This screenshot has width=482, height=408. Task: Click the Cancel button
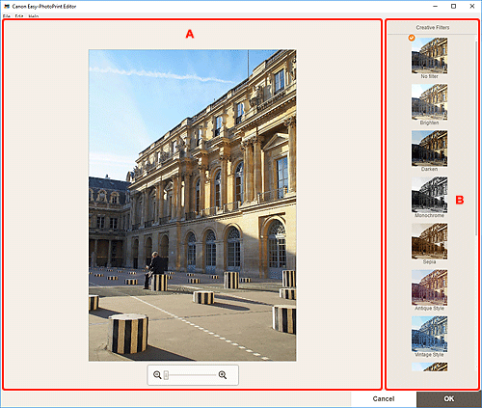click(384, 399)
